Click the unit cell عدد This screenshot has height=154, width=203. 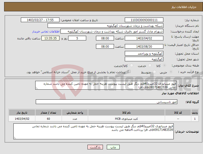click(75, 119)
